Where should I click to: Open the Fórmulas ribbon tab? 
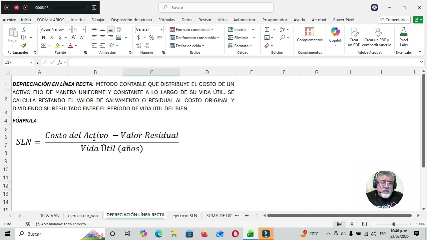pyautogui.click(x=167, y=20)
